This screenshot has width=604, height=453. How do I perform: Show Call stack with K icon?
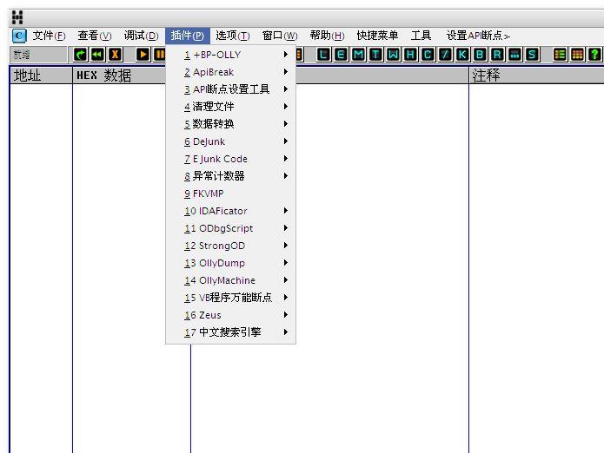click(x=462, y=55)
